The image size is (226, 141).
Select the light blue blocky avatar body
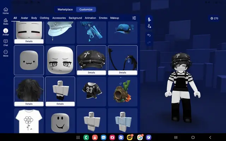pos(123,121)
